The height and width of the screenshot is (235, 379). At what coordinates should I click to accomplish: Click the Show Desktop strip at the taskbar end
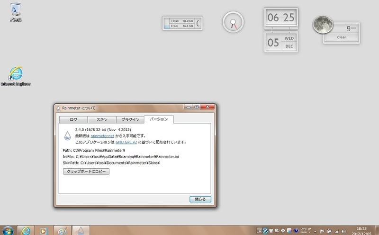point(377,230)
